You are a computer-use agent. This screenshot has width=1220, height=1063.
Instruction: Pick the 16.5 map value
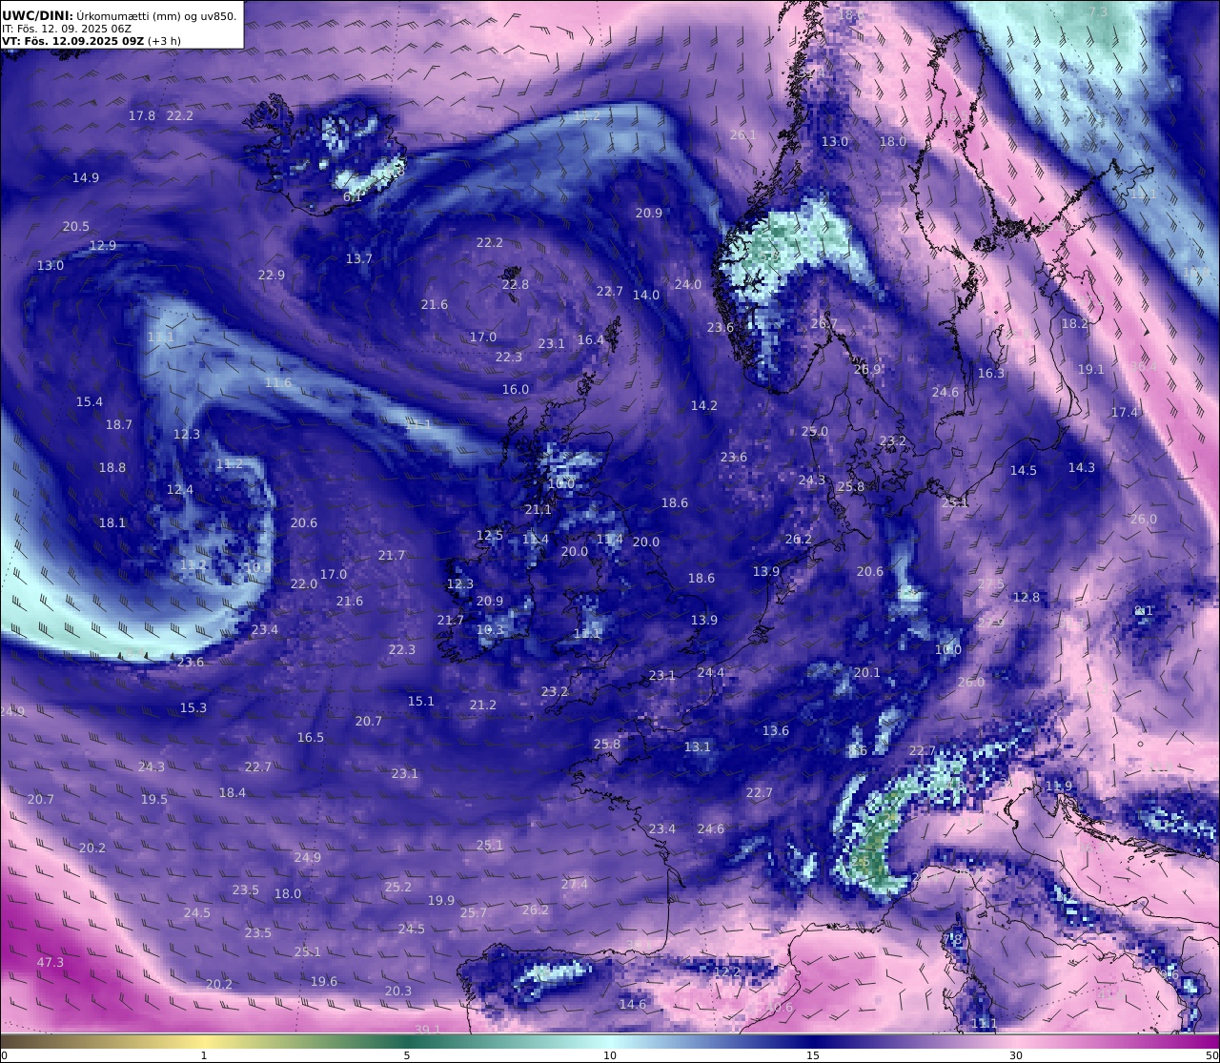pos(311,738)
